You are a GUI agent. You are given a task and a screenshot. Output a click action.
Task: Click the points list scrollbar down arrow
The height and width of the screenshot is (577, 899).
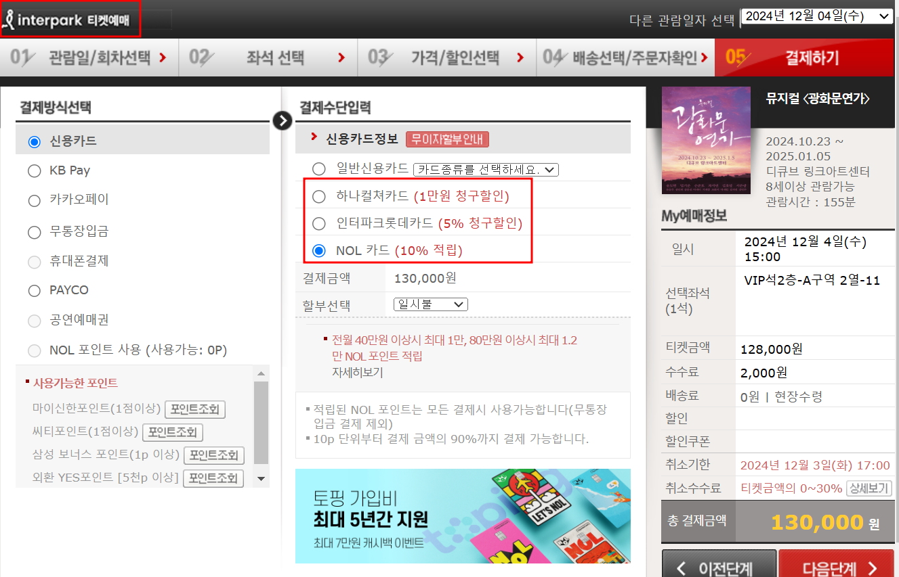pyautogui.click(x=262, y=479)
